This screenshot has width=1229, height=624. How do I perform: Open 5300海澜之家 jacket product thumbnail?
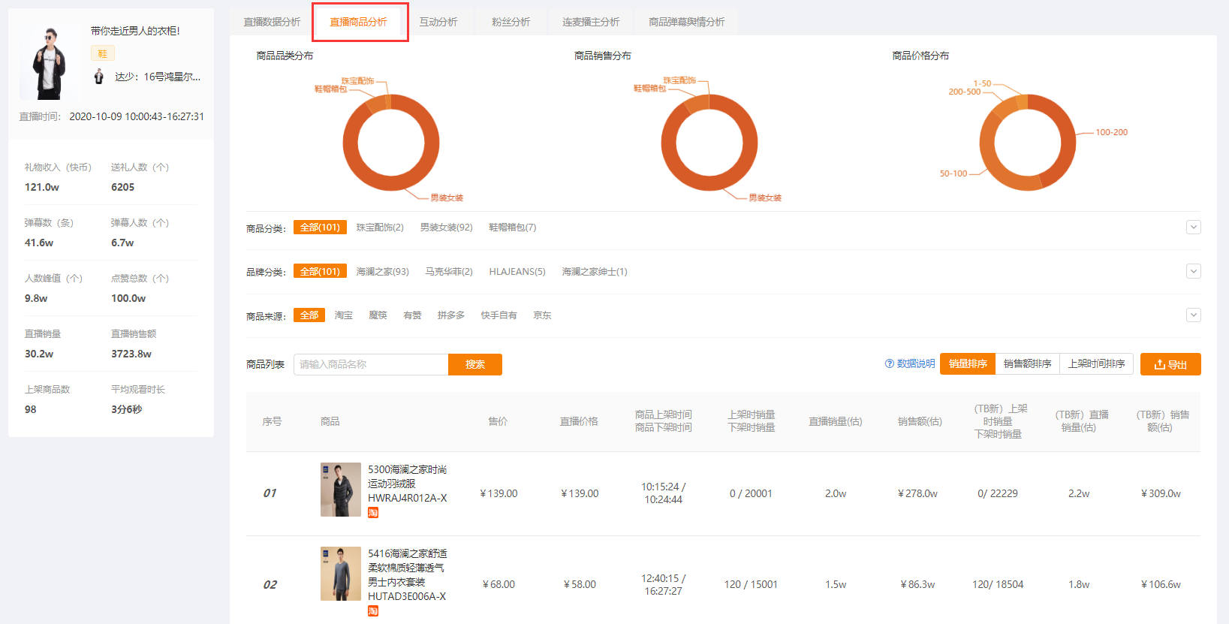click(341, 490)
